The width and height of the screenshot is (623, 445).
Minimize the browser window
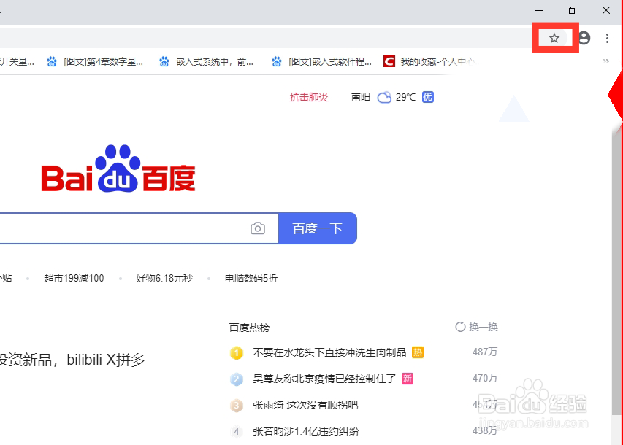point(539,10)
